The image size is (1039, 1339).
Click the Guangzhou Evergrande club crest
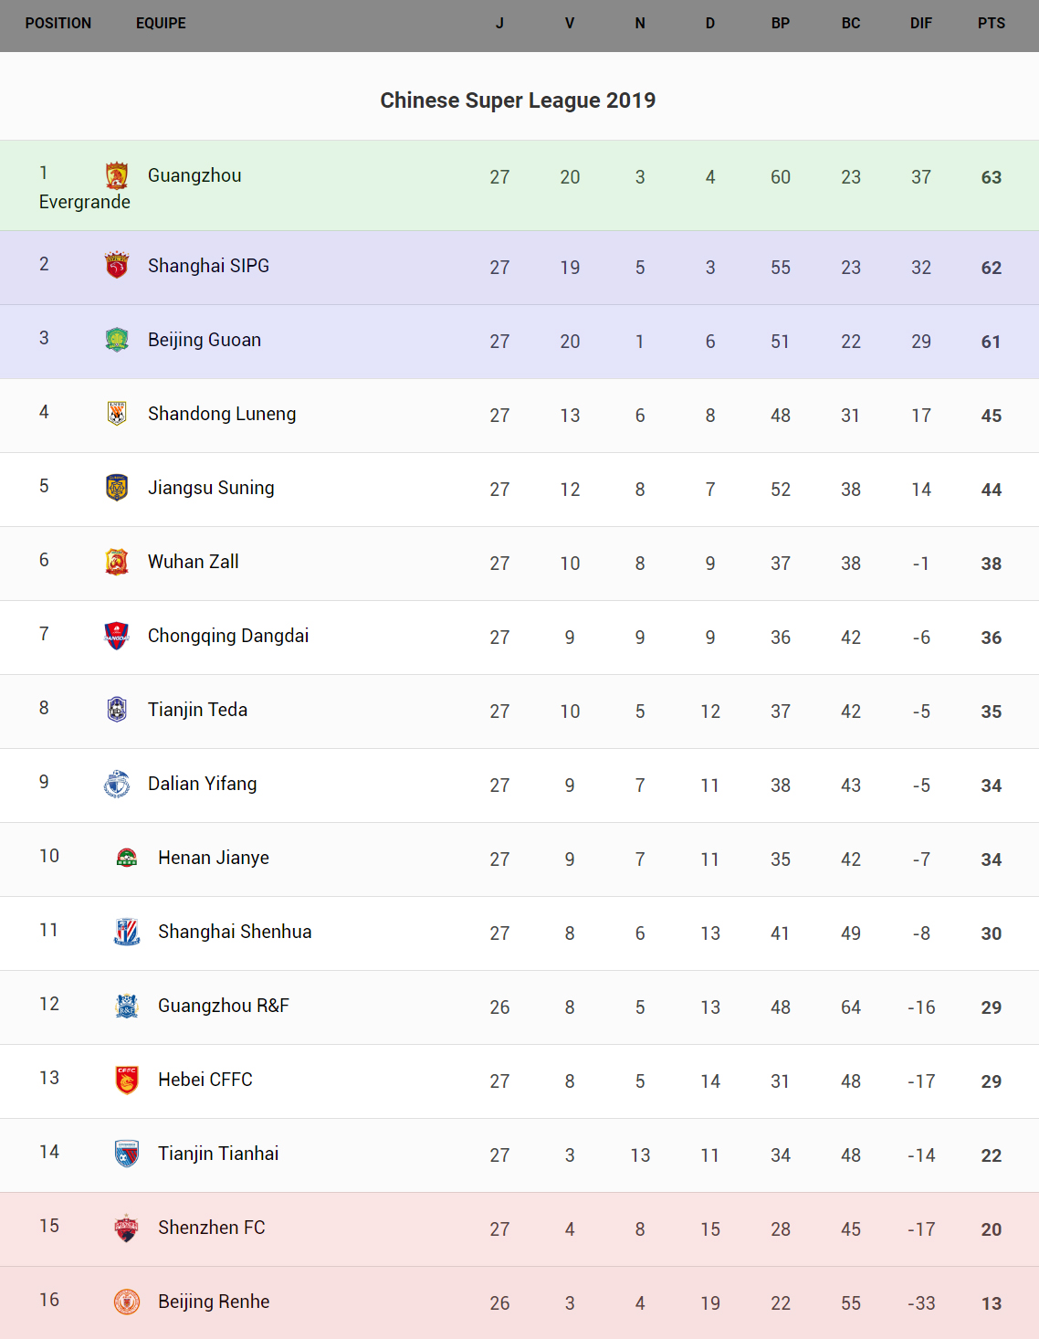[x=117, y=175]
